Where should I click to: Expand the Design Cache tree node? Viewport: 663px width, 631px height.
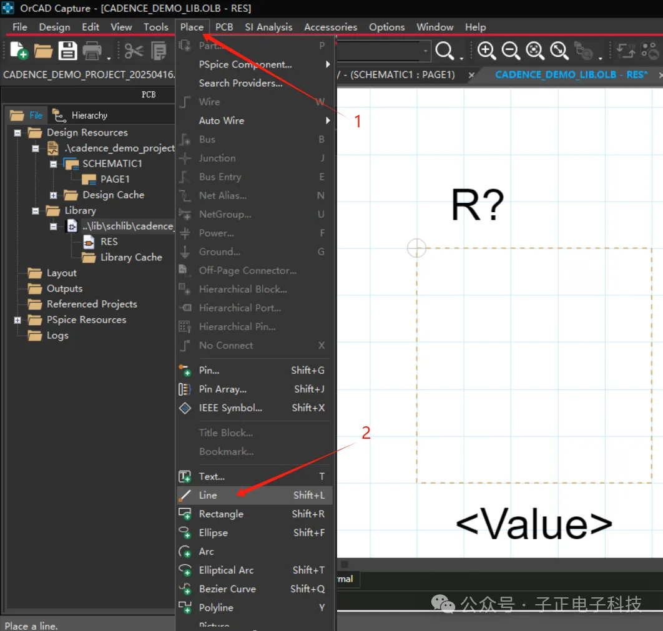click(x=53, y=195)
